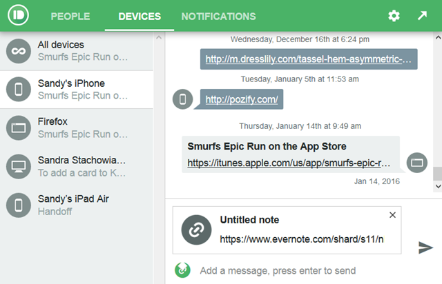Image resolution: width=442 pixels, height=284 pixels.
Task: Click the evernote URL in the note
Action: [x=302, y=239]
